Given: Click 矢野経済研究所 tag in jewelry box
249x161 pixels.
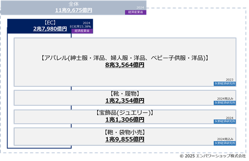Looking at the screenshot, I should [225, 121].
